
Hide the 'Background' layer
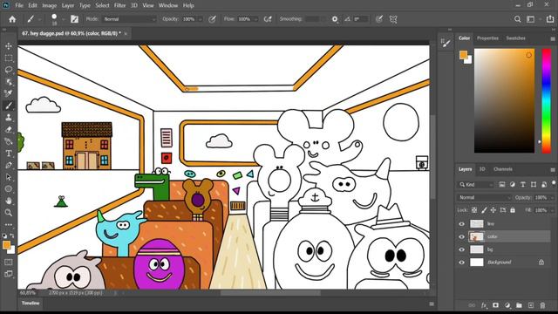pyautogui.click(x=461, y=263)
